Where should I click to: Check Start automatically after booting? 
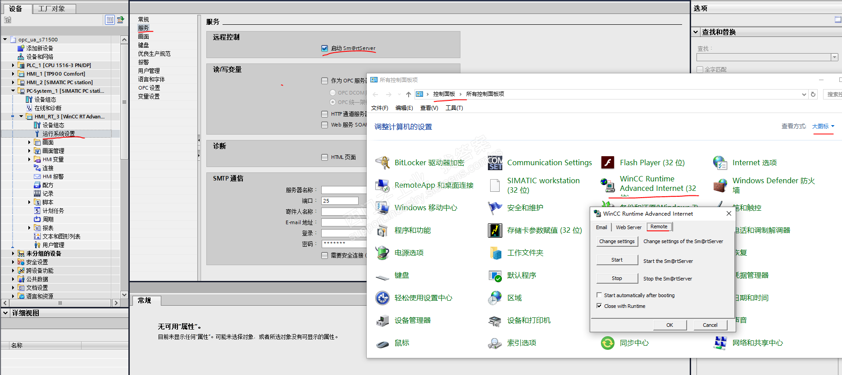tap(599, 295)
